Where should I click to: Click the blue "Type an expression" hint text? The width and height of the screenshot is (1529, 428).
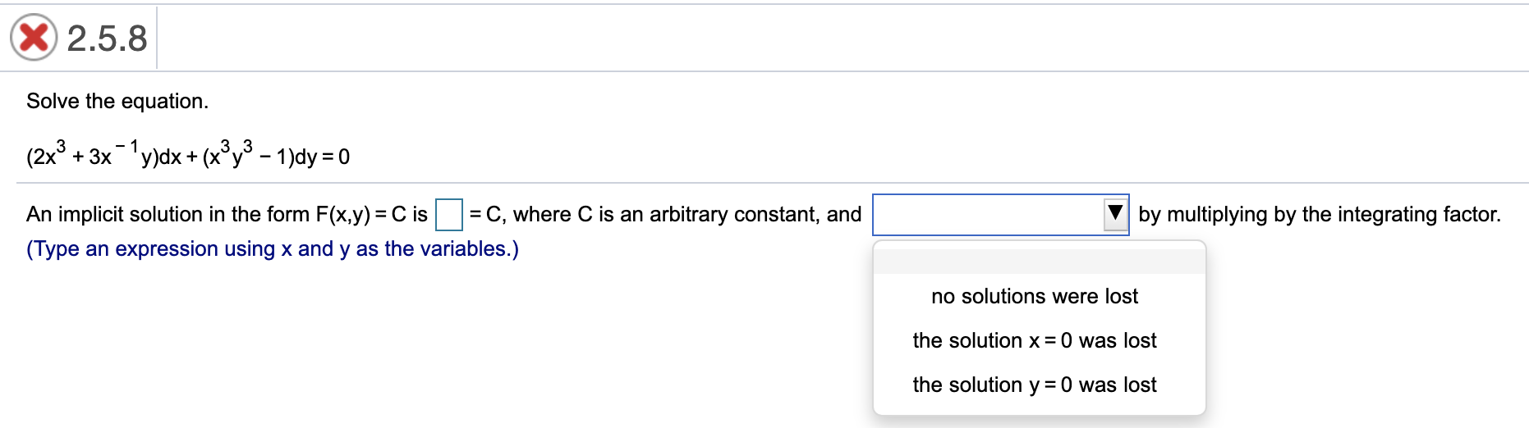(x=272, y=248)
